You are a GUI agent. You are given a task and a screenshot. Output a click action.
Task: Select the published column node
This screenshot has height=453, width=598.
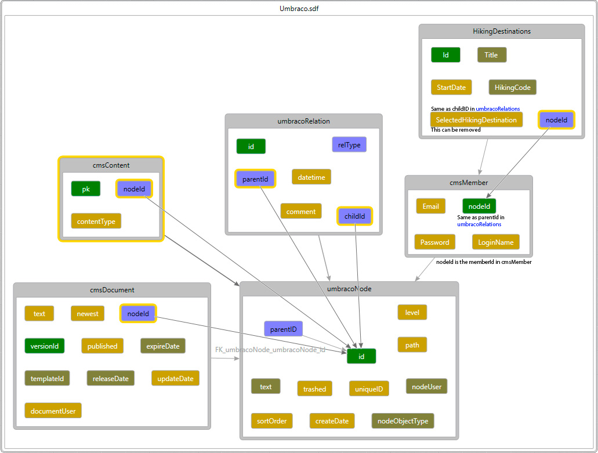102,346
